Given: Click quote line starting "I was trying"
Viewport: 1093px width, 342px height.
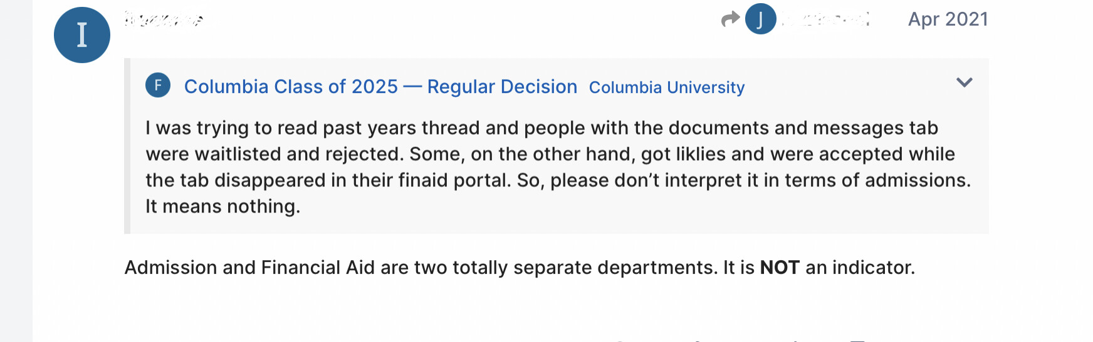Looking at the screenshot, I should click(541, 128).
